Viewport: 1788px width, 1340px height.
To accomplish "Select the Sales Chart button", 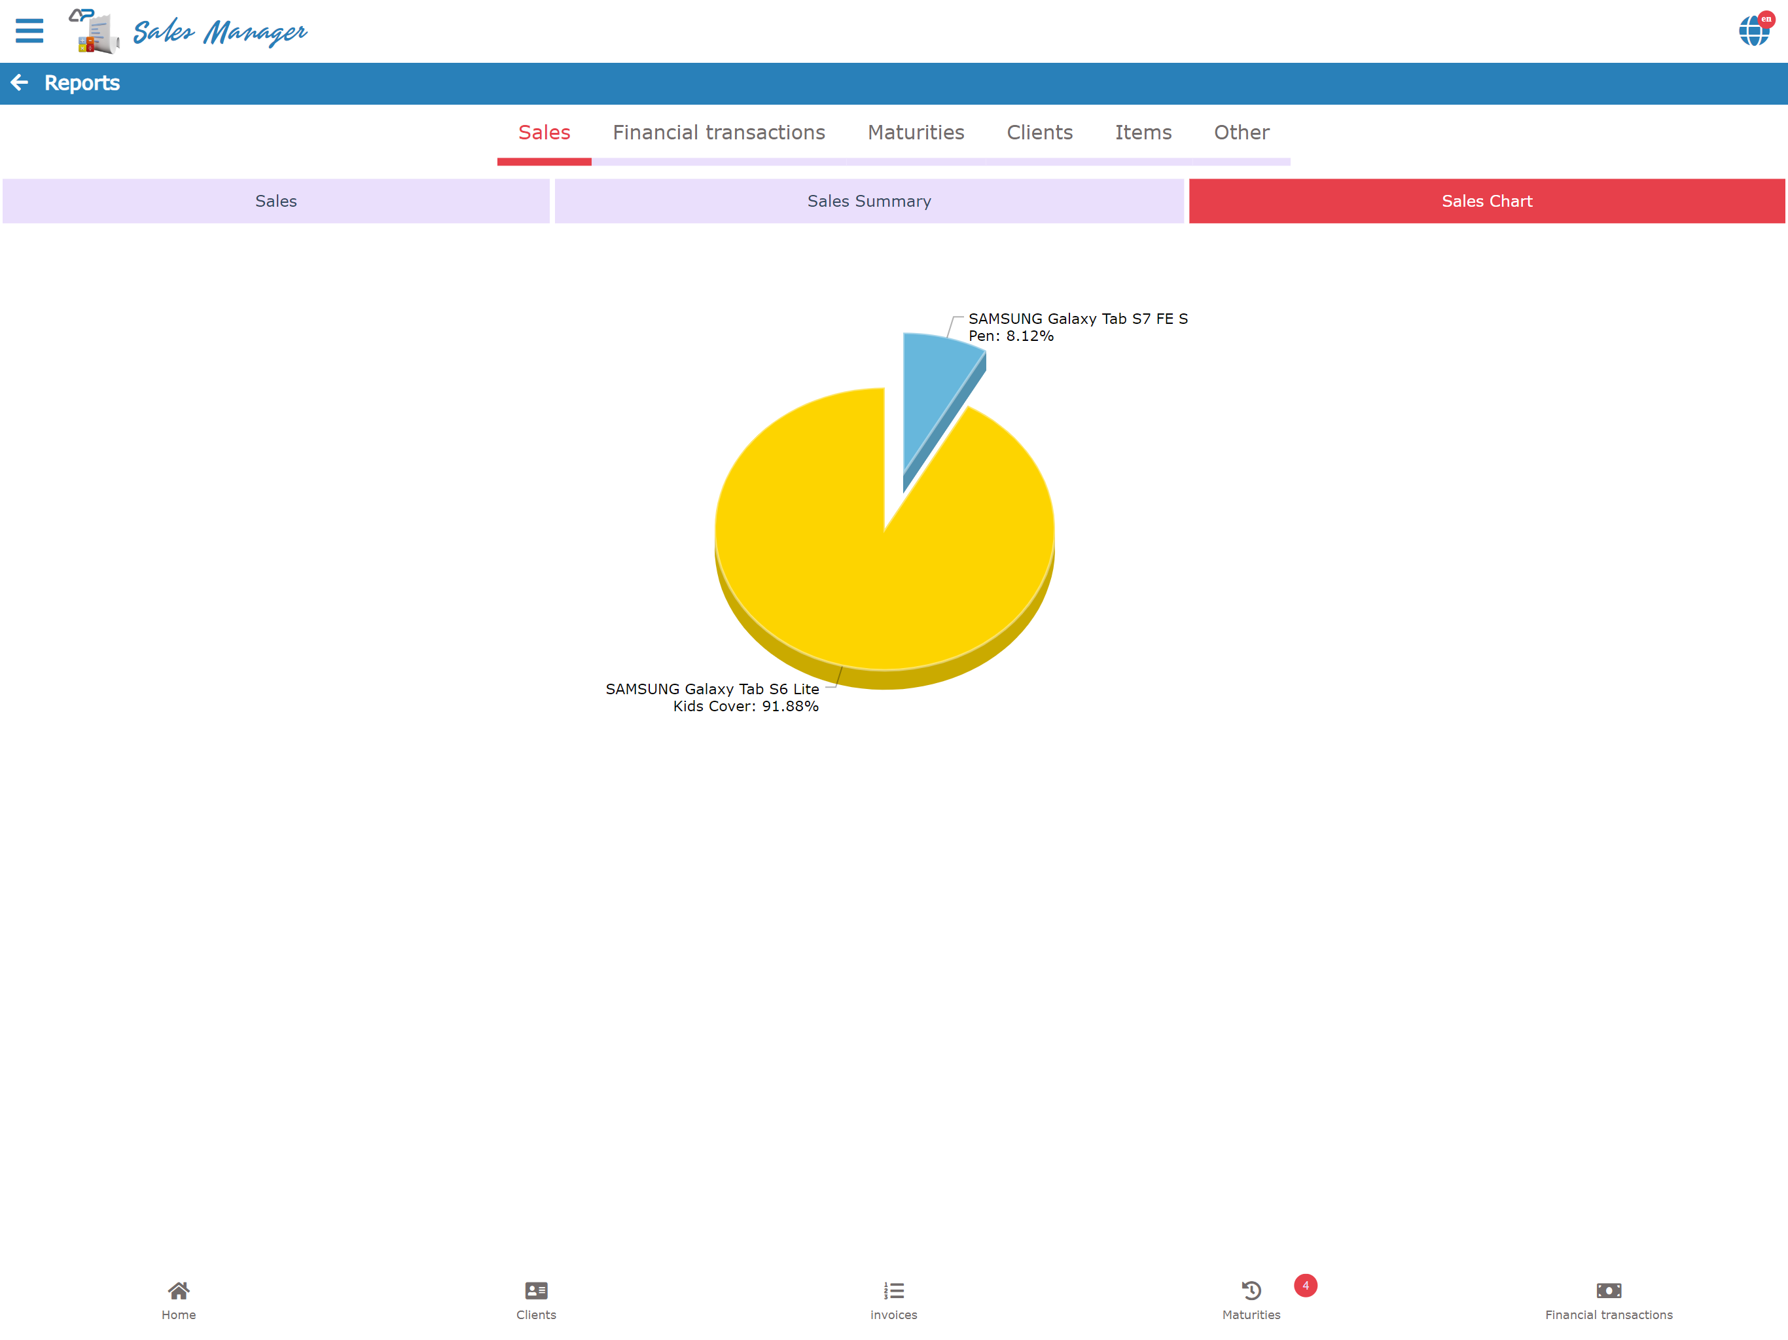I will pos(1486,200).
